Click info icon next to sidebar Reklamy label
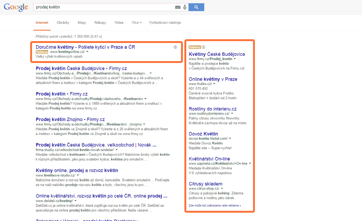Viewport: 362px width, 221px height. pyautogui.click(x=203, y=47)
